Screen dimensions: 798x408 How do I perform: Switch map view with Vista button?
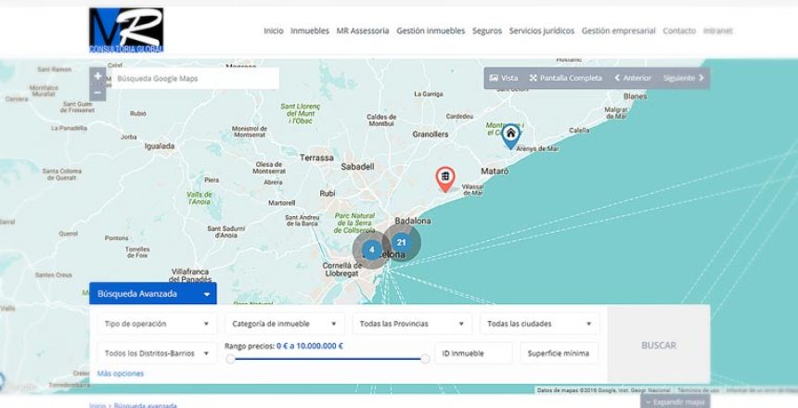(503, 78)
